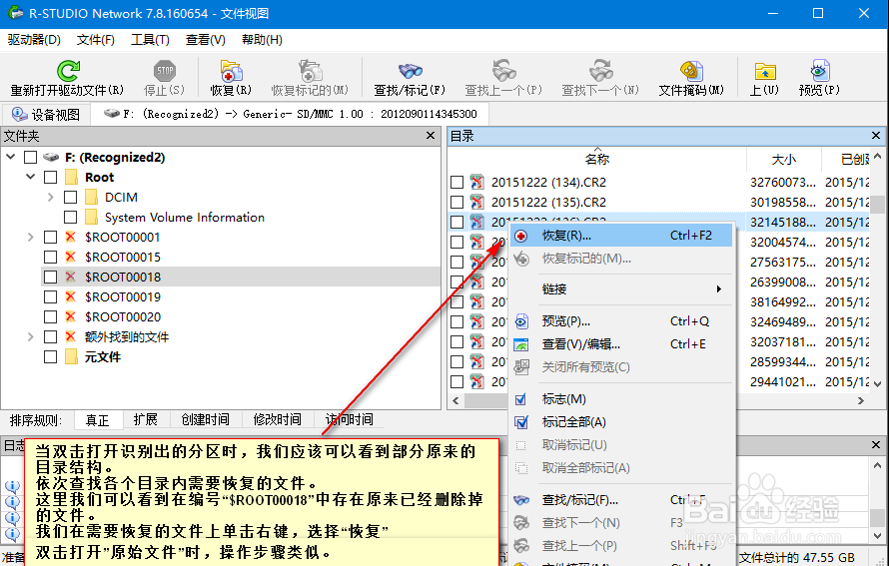Image resolution: width=889 pixels, height=566 pixels.
Task: Click the Recover (恢复) toolbar icon
Action: click(x=231, y=71)
